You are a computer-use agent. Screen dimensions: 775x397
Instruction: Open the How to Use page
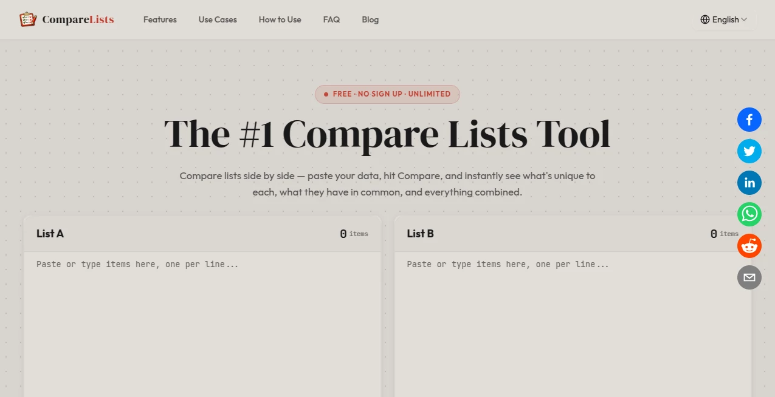[x=280, y=19]
